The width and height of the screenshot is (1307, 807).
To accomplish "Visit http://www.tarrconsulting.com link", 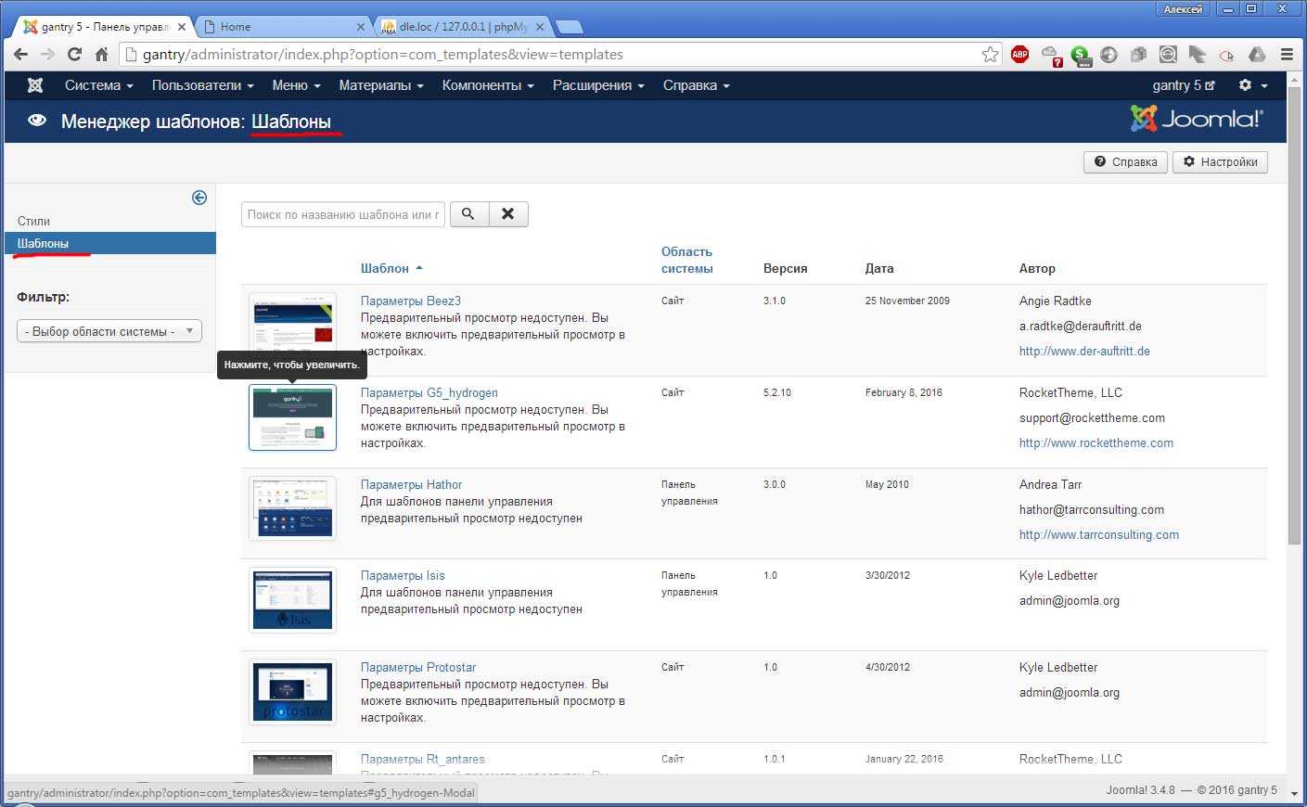I will click(1099, 534).
